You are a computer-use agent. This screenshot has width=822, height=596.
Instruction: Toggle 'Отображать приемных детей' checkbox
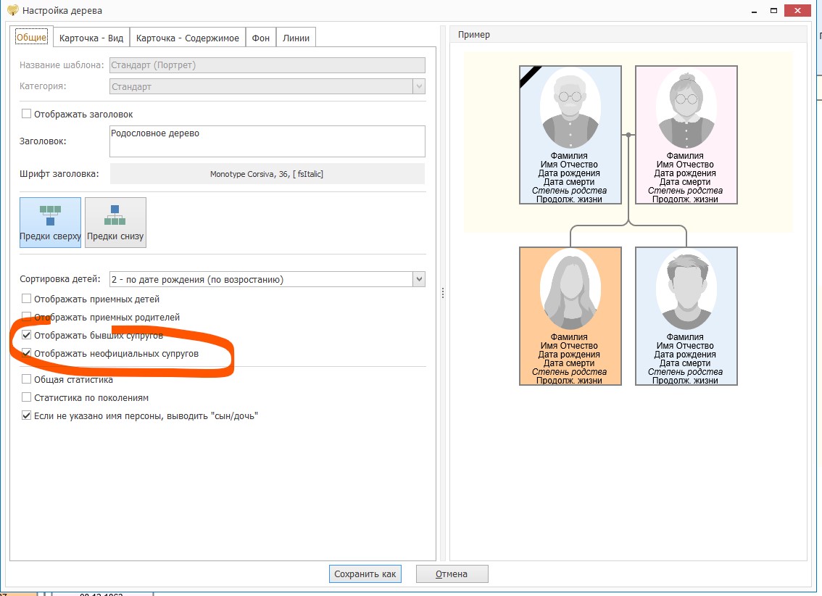[27, 299]
